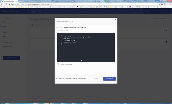
Task: Switch to the Define tab
Action: click(33, 11)
